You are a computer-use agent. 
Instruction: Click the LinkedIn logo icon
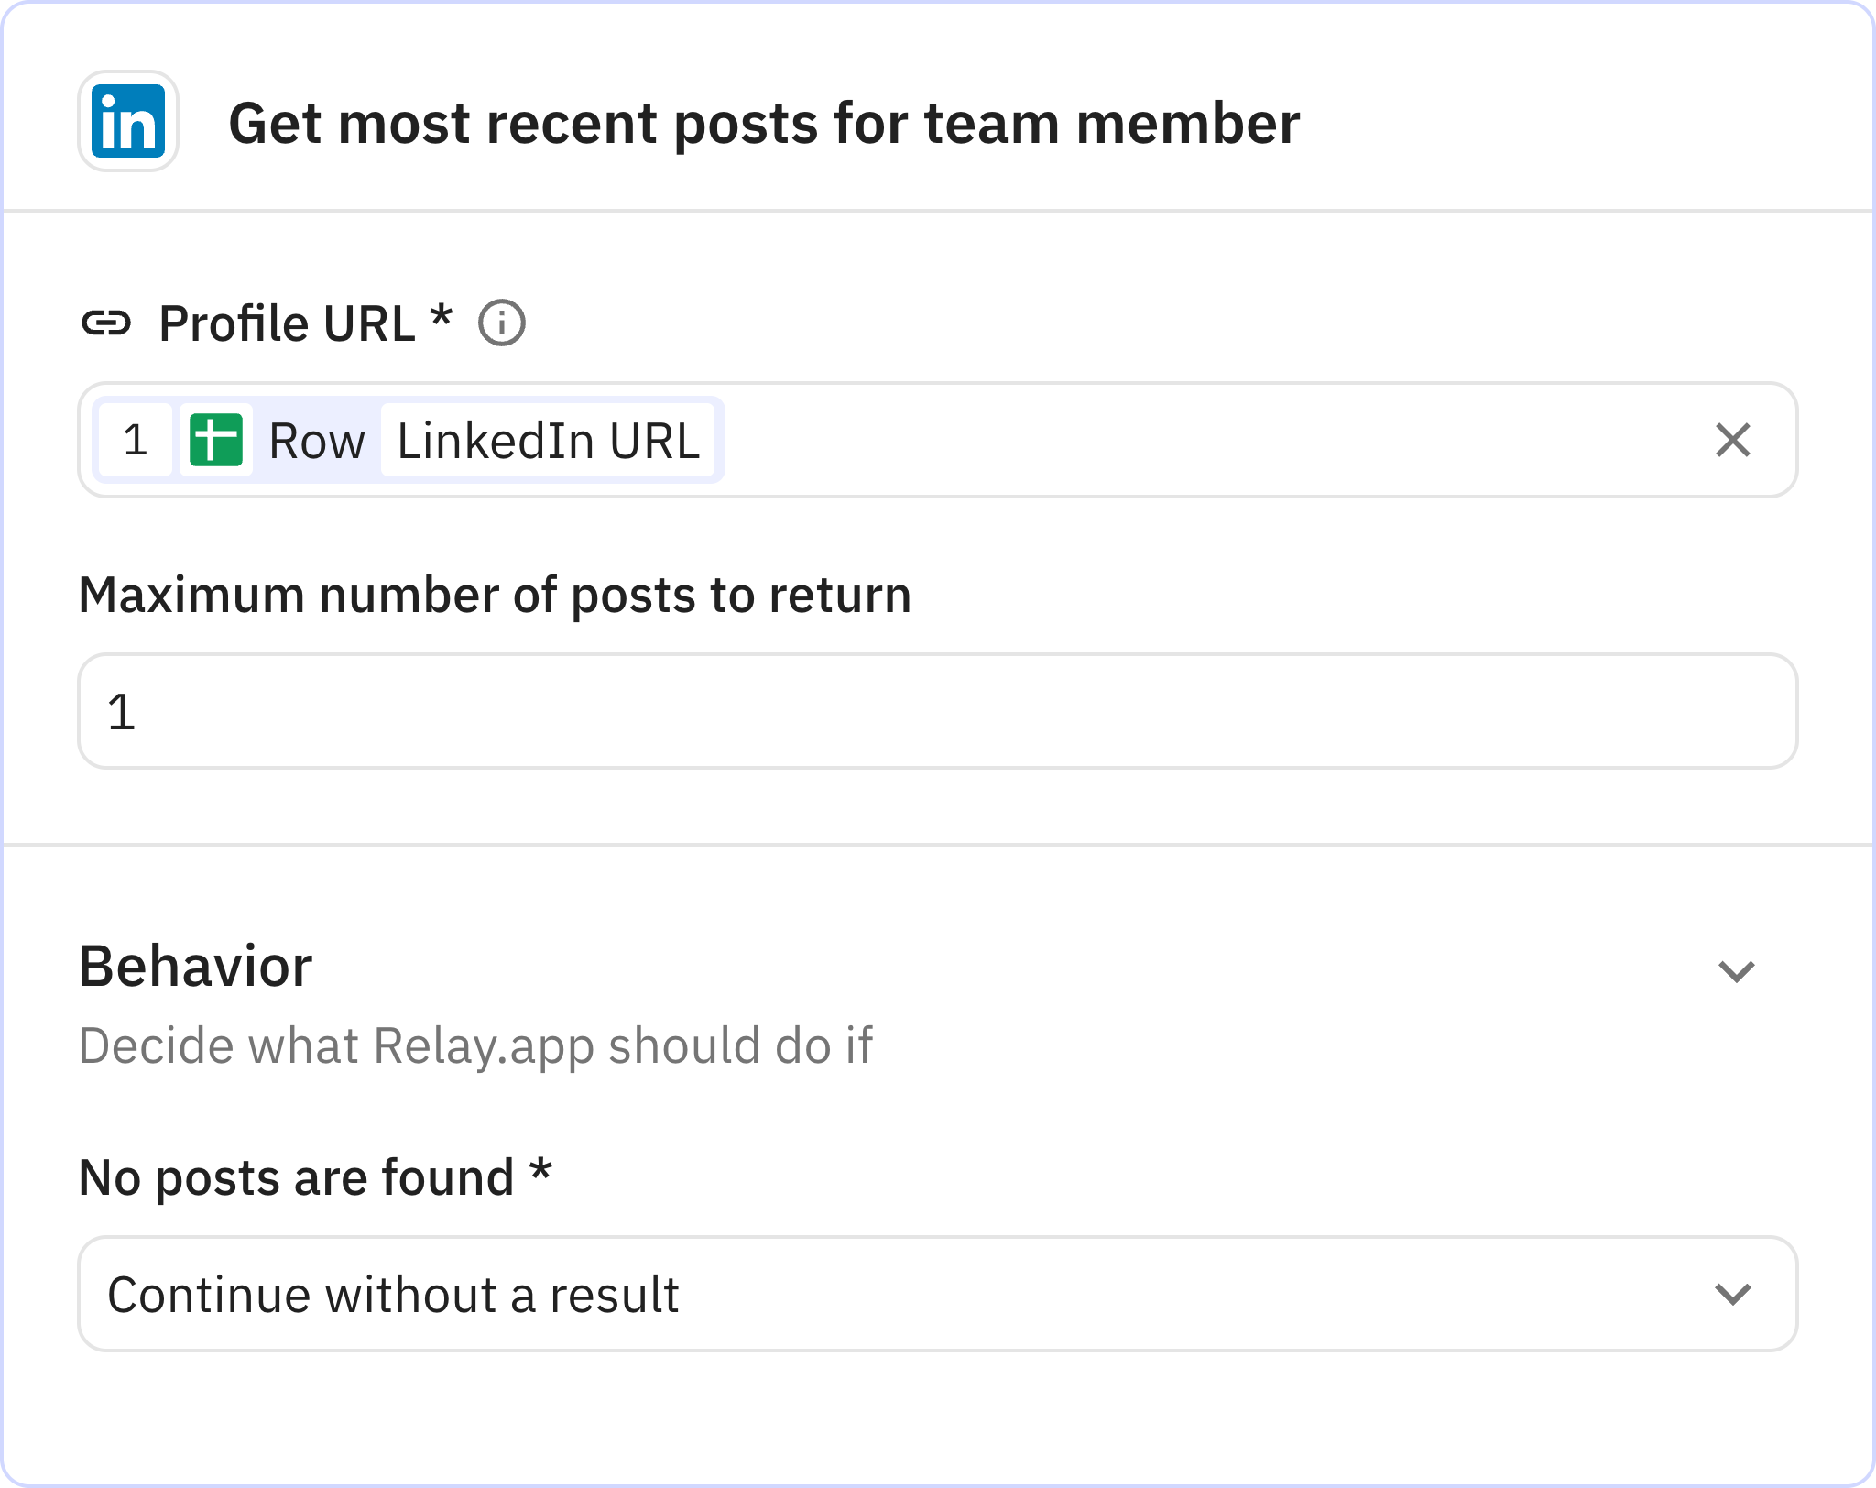tap(128, 122)
